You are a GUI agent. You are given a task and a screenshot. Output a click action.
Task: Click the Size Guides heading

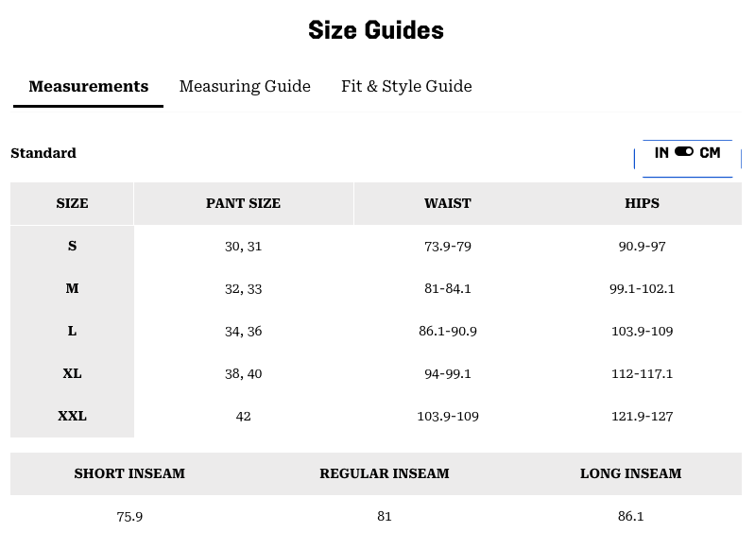(376, 30)
